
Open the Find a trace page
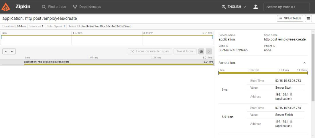click(x=54, y=7)
